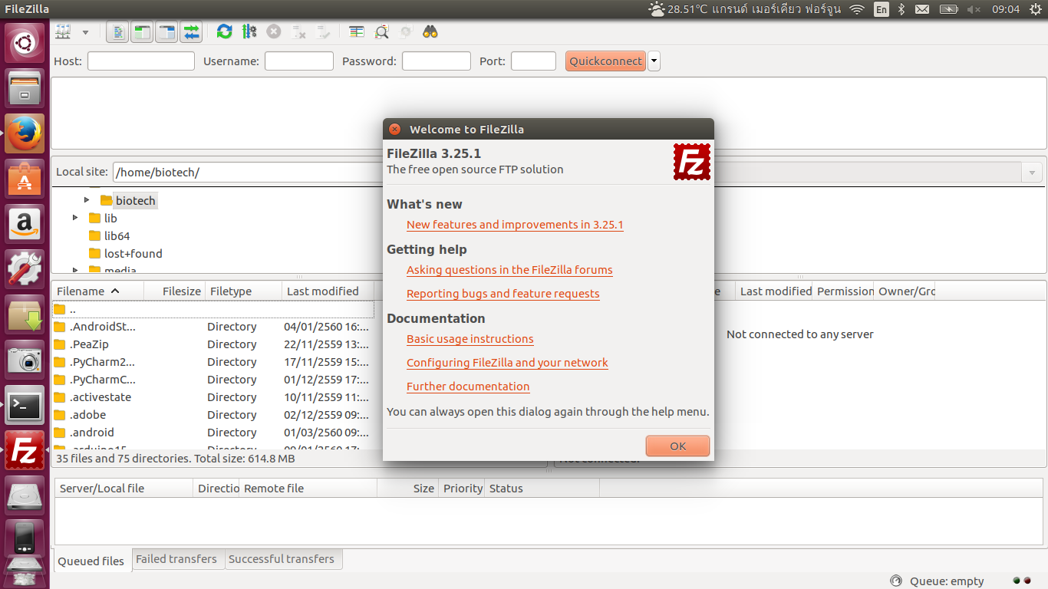Image resolution: width=1048 pixels, height=589 pixels.
Task: Toggle the transfer queue display
Action: tap(191, 32)
